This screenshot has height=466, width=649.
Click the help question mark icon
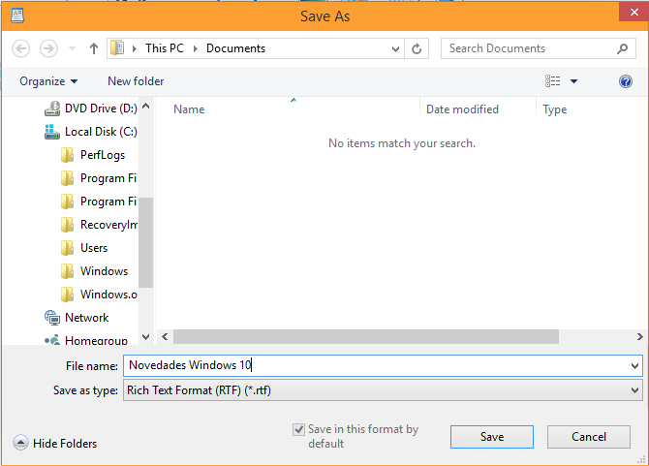click(626, 81)
